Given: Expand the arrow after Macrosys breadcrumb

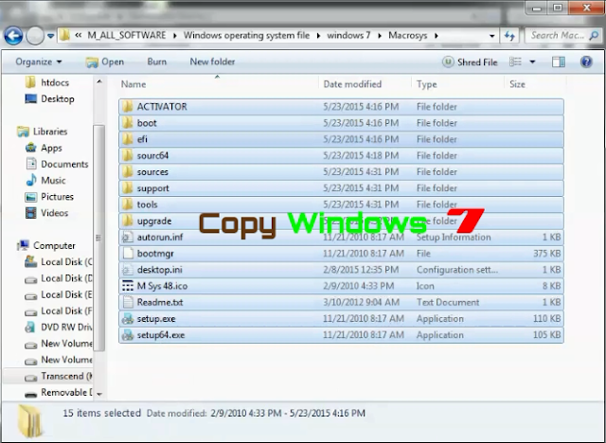Looking at the screenshot, I should (x=436, y=36).
